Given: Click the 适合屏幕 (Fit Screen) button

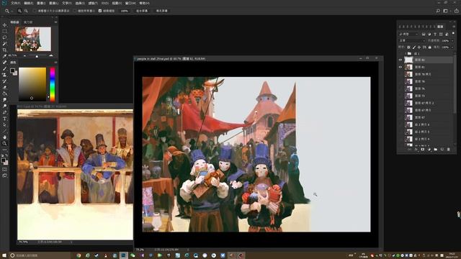Looking at the screenshot, I should click(x=142, y=11).
